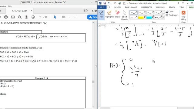
Task: Expand the pens gallery more arrow
Action: click(164, 18)
